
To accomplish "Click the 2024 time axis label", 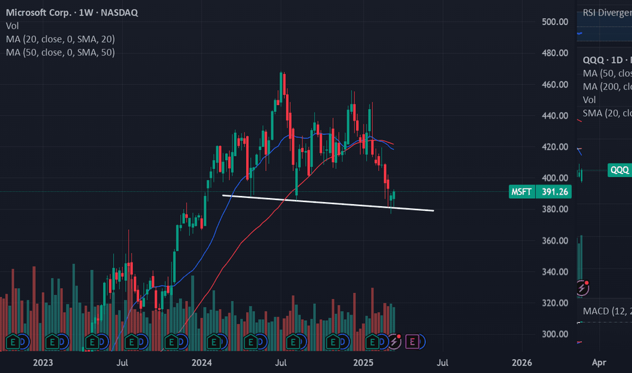I will pyautogui.click(x=201, y=363).
